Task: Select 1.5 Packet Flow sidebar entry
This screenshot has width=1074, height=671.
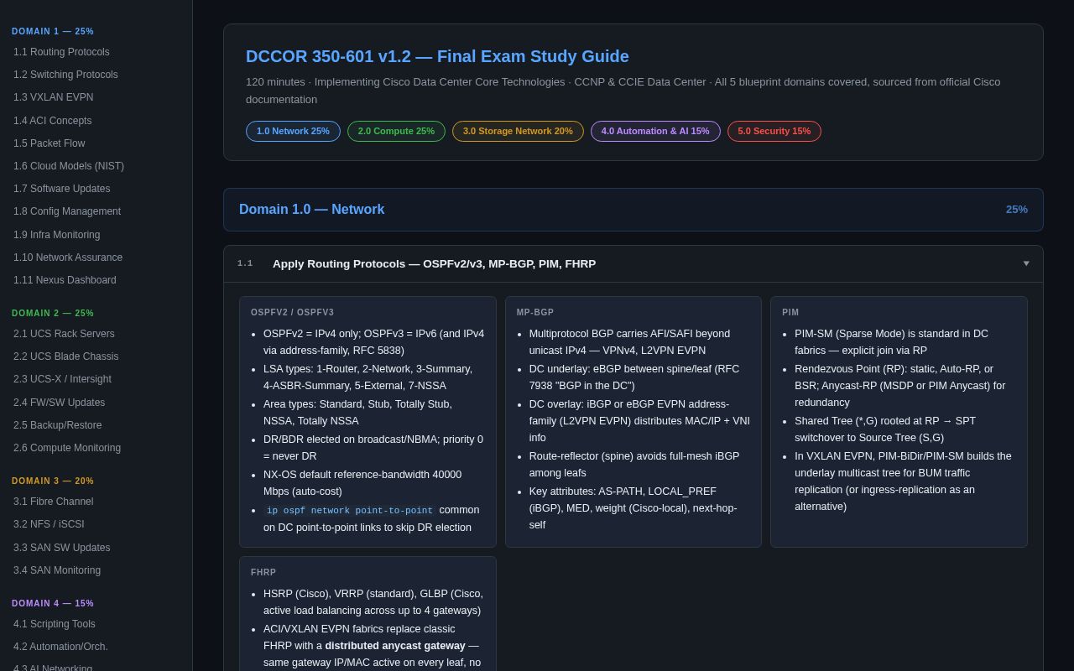Action: pos(49,143)
